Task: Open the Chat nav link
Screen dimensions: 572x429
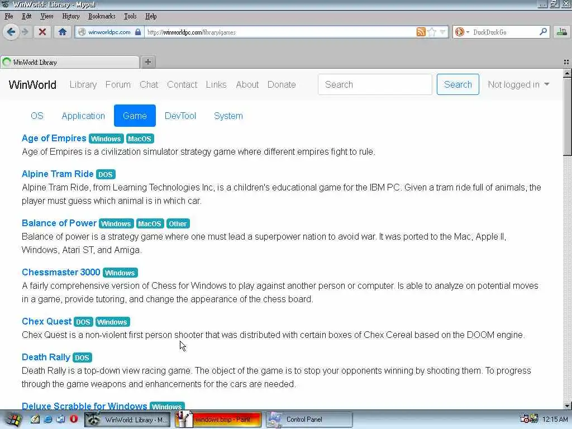Action: coord(149,85)
